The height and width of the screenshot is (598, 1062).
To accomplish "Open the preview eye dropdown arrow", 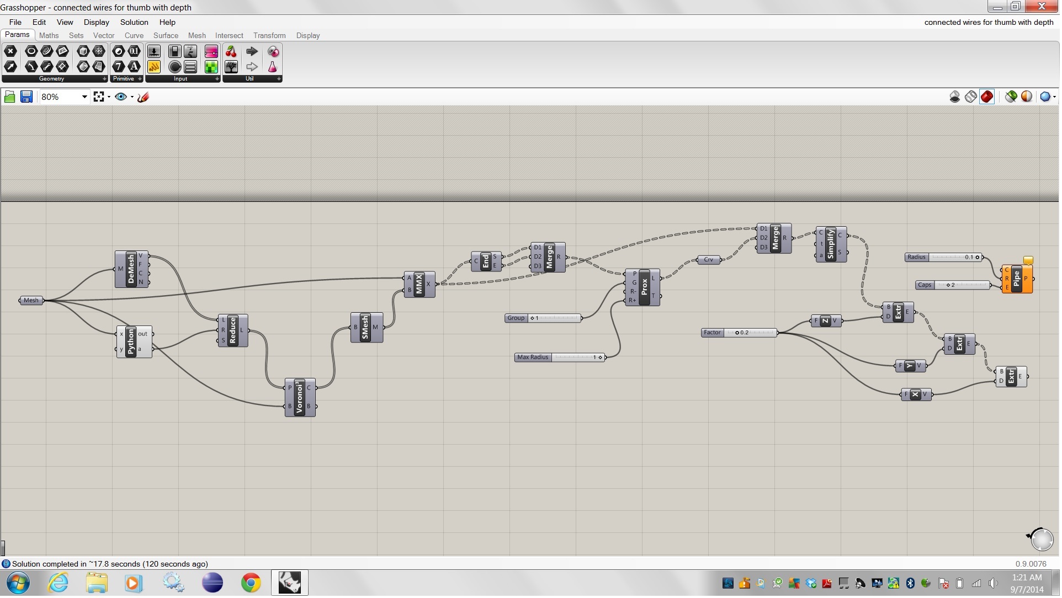I will click(x=132, y=97).
